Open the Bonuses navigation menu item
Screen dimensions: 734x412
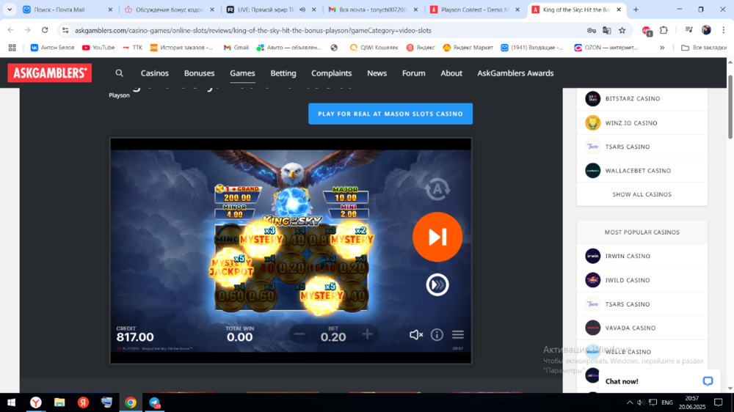pos(199,73)
